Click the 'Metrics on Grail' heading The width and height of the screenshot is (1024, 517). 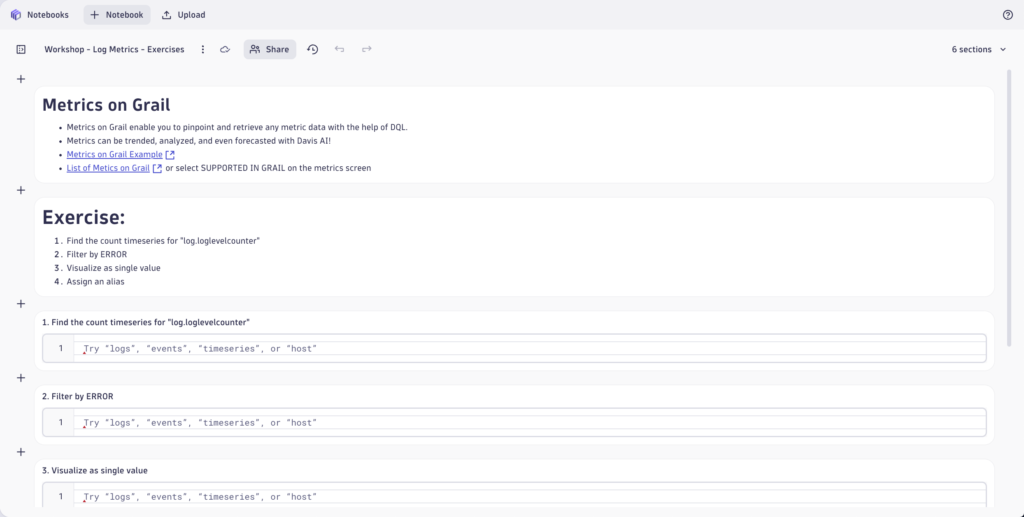(106, 105)
